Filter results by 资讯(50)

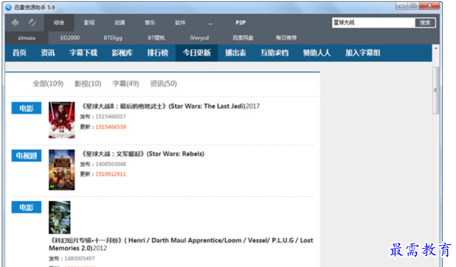click(x=163, y=84)
